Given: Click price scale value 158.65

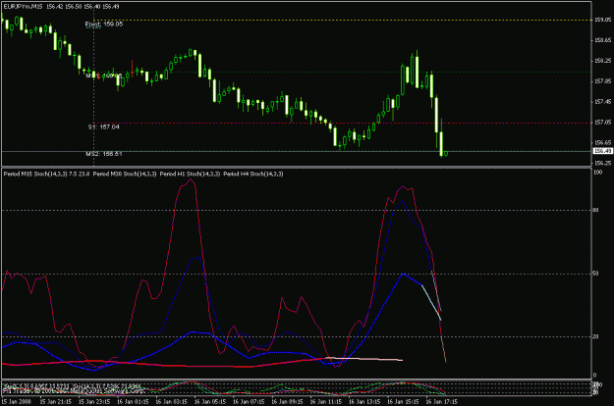Looking at the screenshot, I should [x=602, y=40].
